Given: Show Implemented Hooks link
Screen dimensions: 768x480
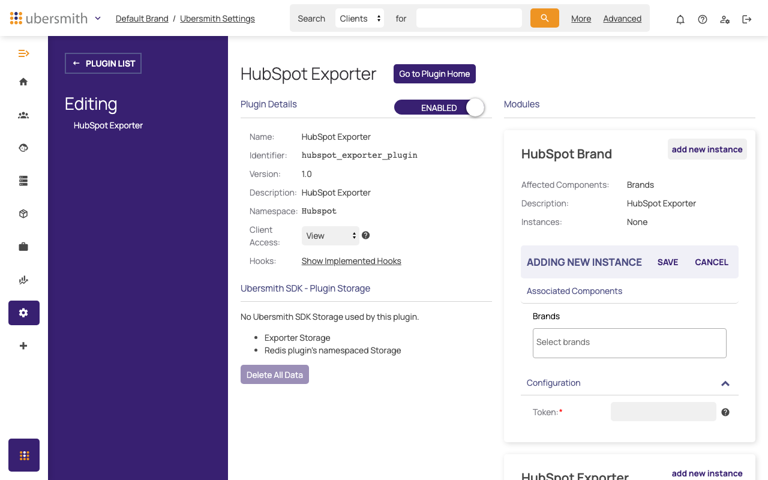Looking at the screenshot, I should tap(351, 261).
